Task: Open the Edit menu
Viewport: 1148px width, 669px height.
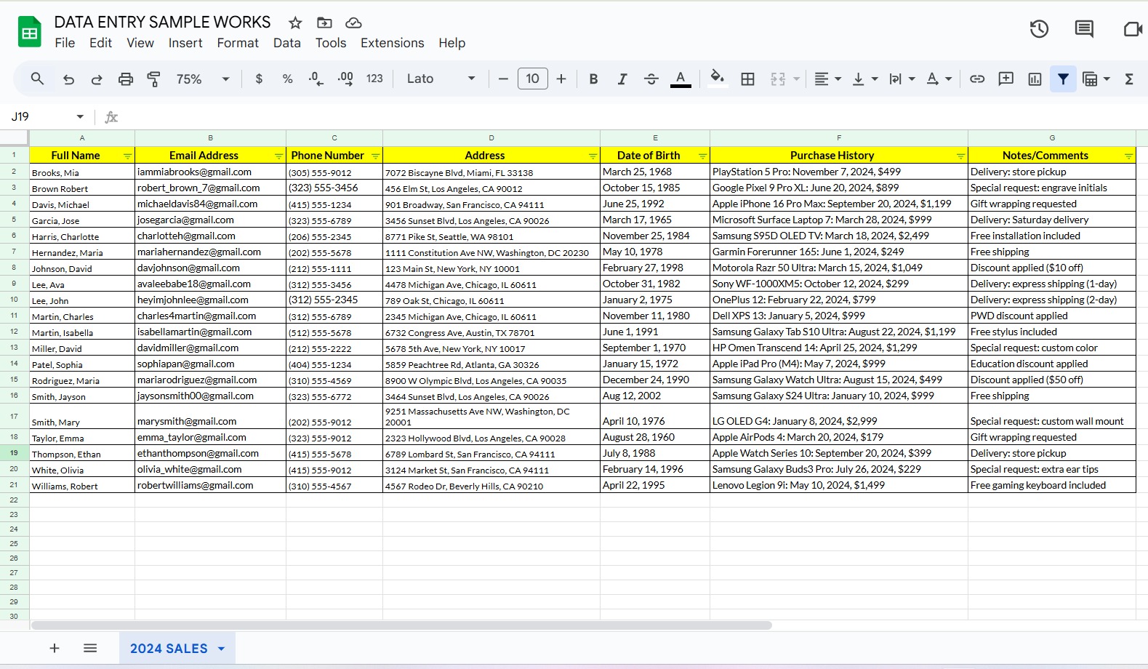Action: coord(100,43)
